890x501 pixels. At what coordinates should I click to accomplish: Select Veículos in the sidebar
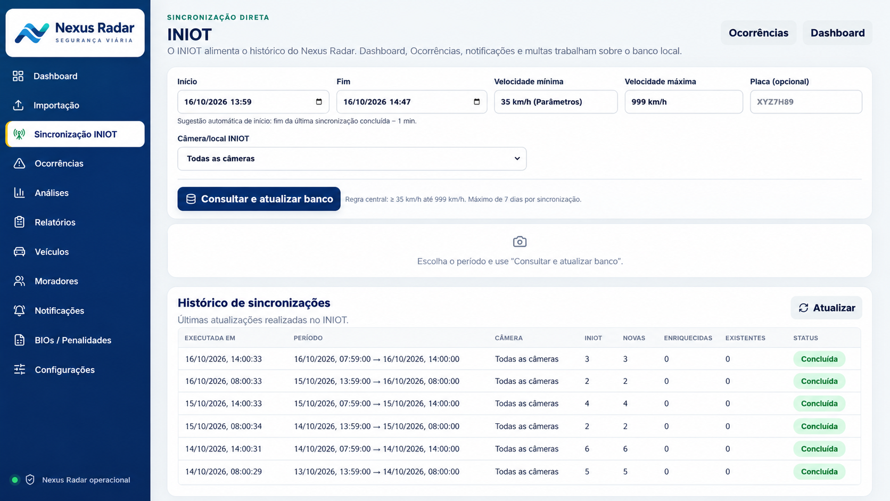tap(75, 252)
